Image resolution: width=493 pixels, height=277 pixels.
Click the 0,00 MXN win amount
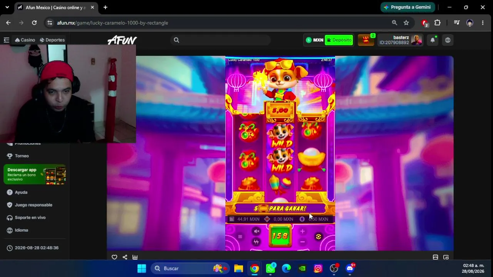(283, 219)
